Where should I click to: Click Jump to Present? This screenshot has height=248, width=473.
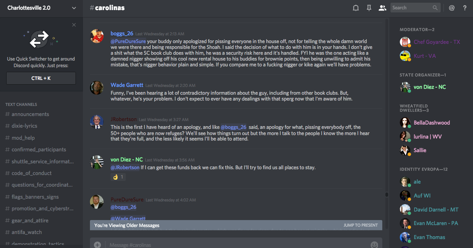pos(360,225)
